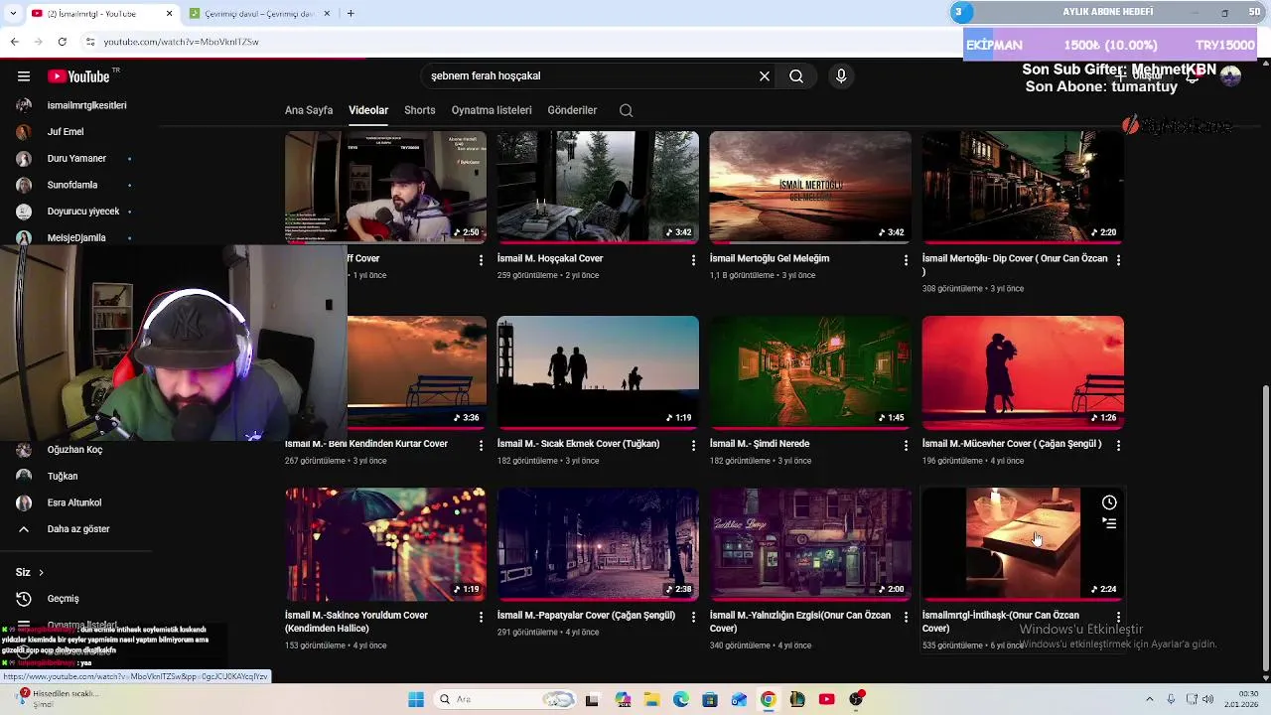
Task: Open options for Sıcak Ekmek Cover video
Action: [x=693, y=446]
